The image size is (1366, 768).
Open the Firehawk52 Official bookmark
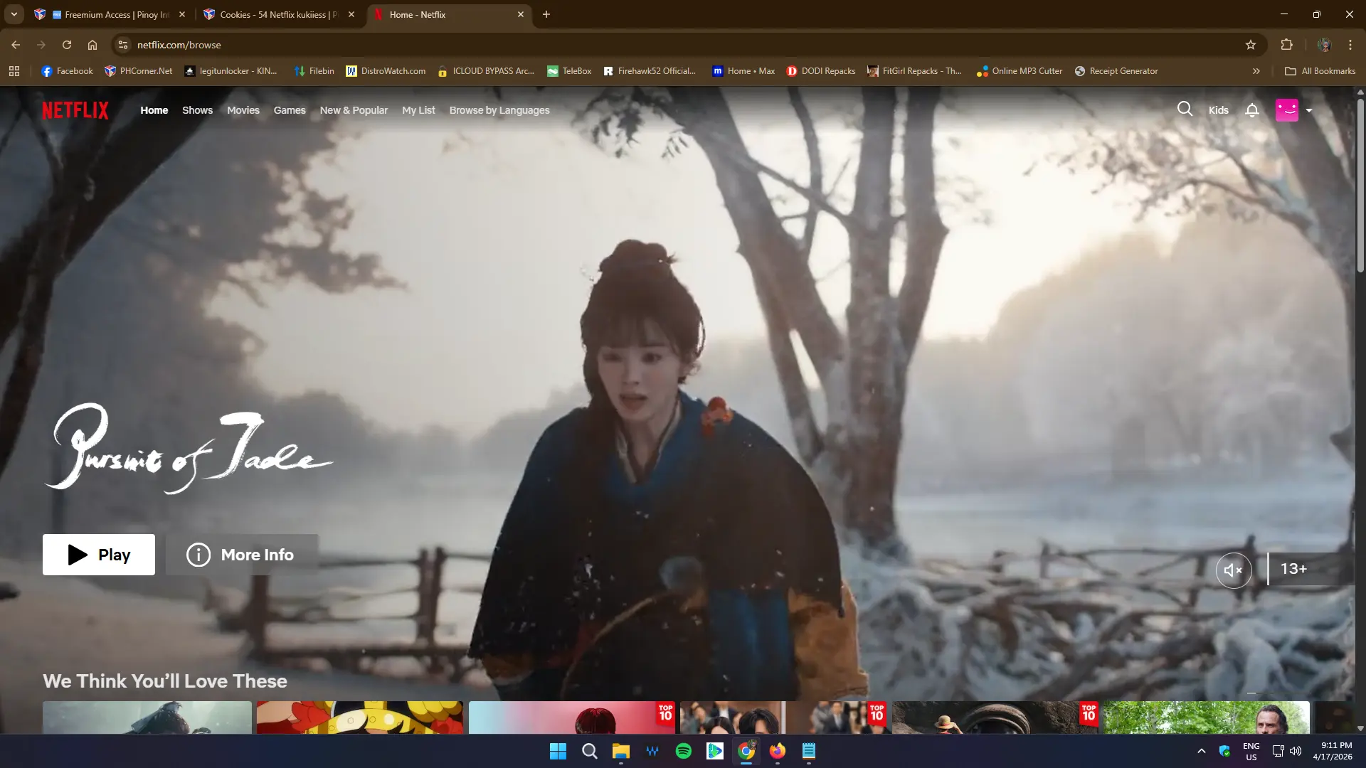click(650, 71)
